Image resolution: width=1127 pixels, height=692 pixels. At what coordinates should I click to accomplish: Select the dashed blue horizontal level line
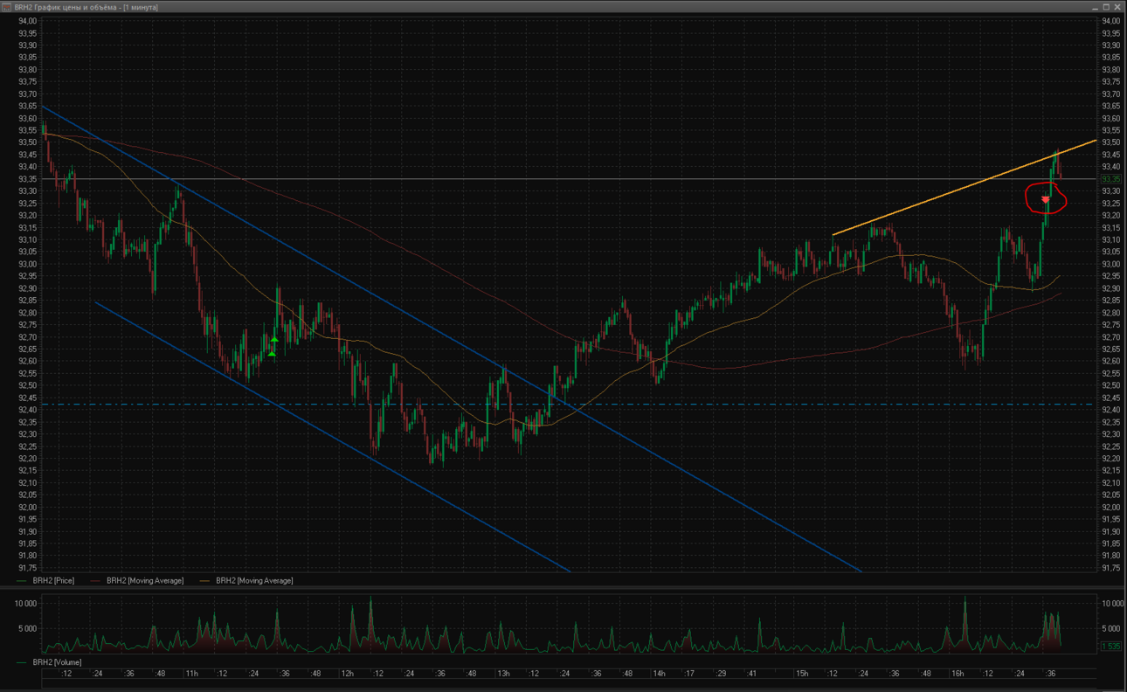pyautogui.click(x=568, y=405)
